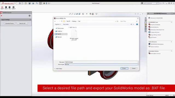Select Network in navigation pane
Viewport: 175px width, 98px height.
pyautogui.click(x=59, y=37)
